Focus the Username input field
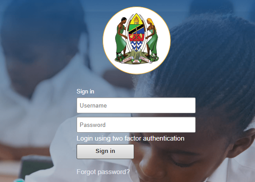The height and width of the screenshot is (182, 255). point(136,105)
